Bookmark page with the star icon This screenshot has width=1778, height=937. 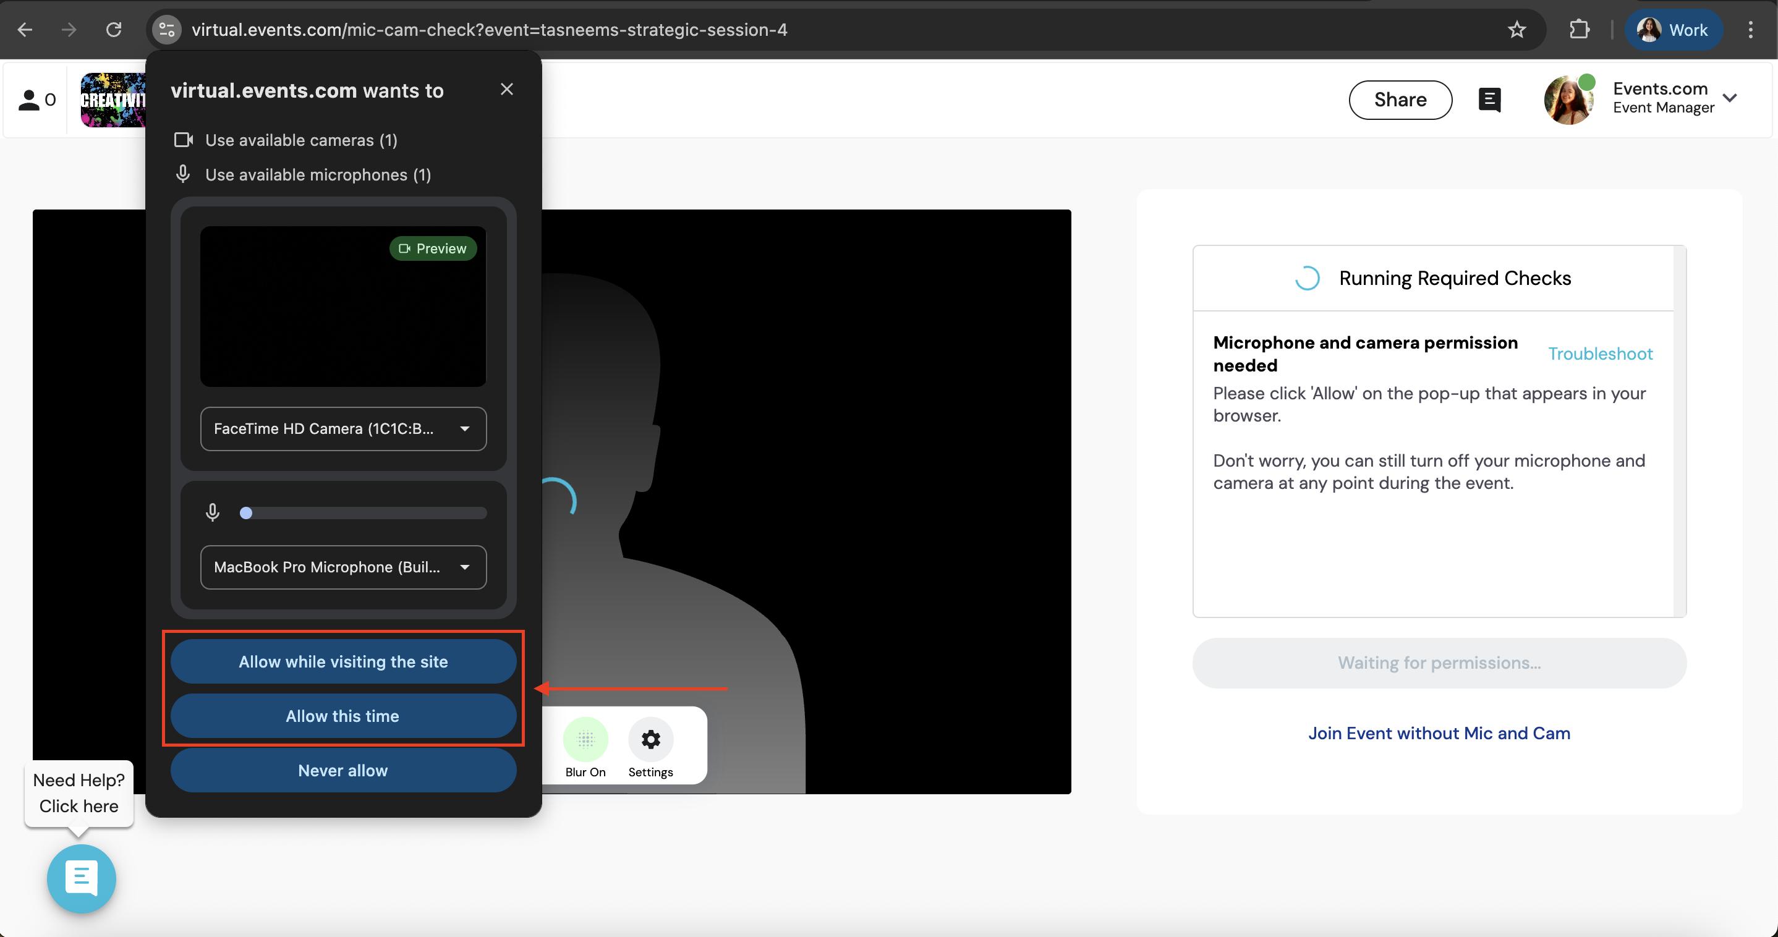1516,30
